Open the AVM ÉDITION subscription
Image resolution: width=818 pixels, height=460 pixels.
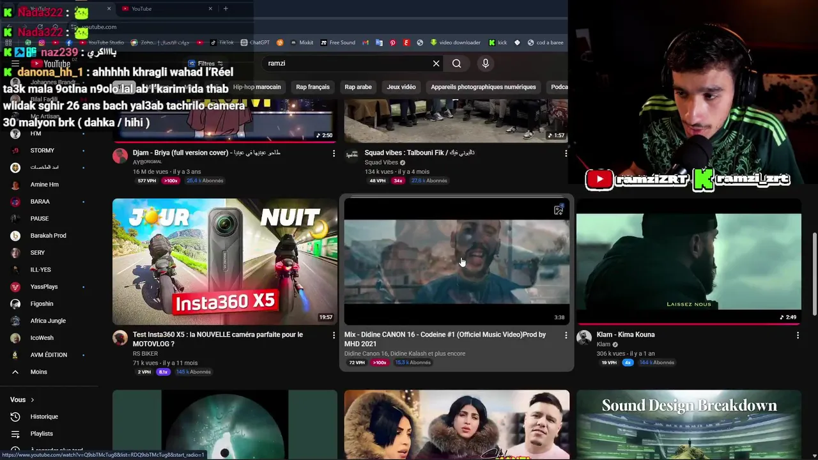coord(49,355)
